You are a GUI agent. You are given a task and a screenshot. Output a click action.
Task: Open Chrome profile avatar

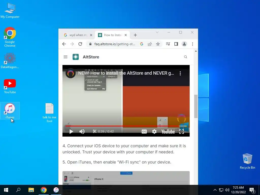pyautogui.click(x=184, y=44)
